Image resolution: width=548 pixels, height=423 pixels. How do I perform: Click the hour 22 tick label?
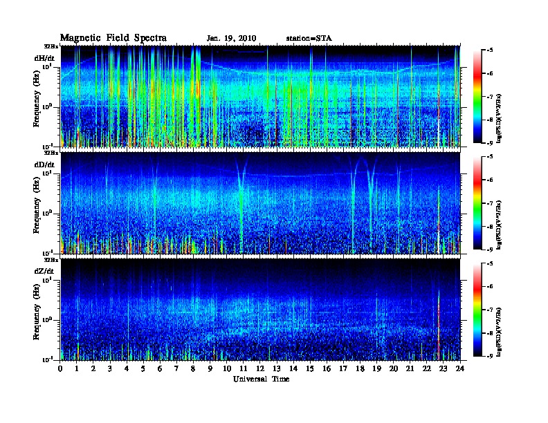tap(426, 368)
